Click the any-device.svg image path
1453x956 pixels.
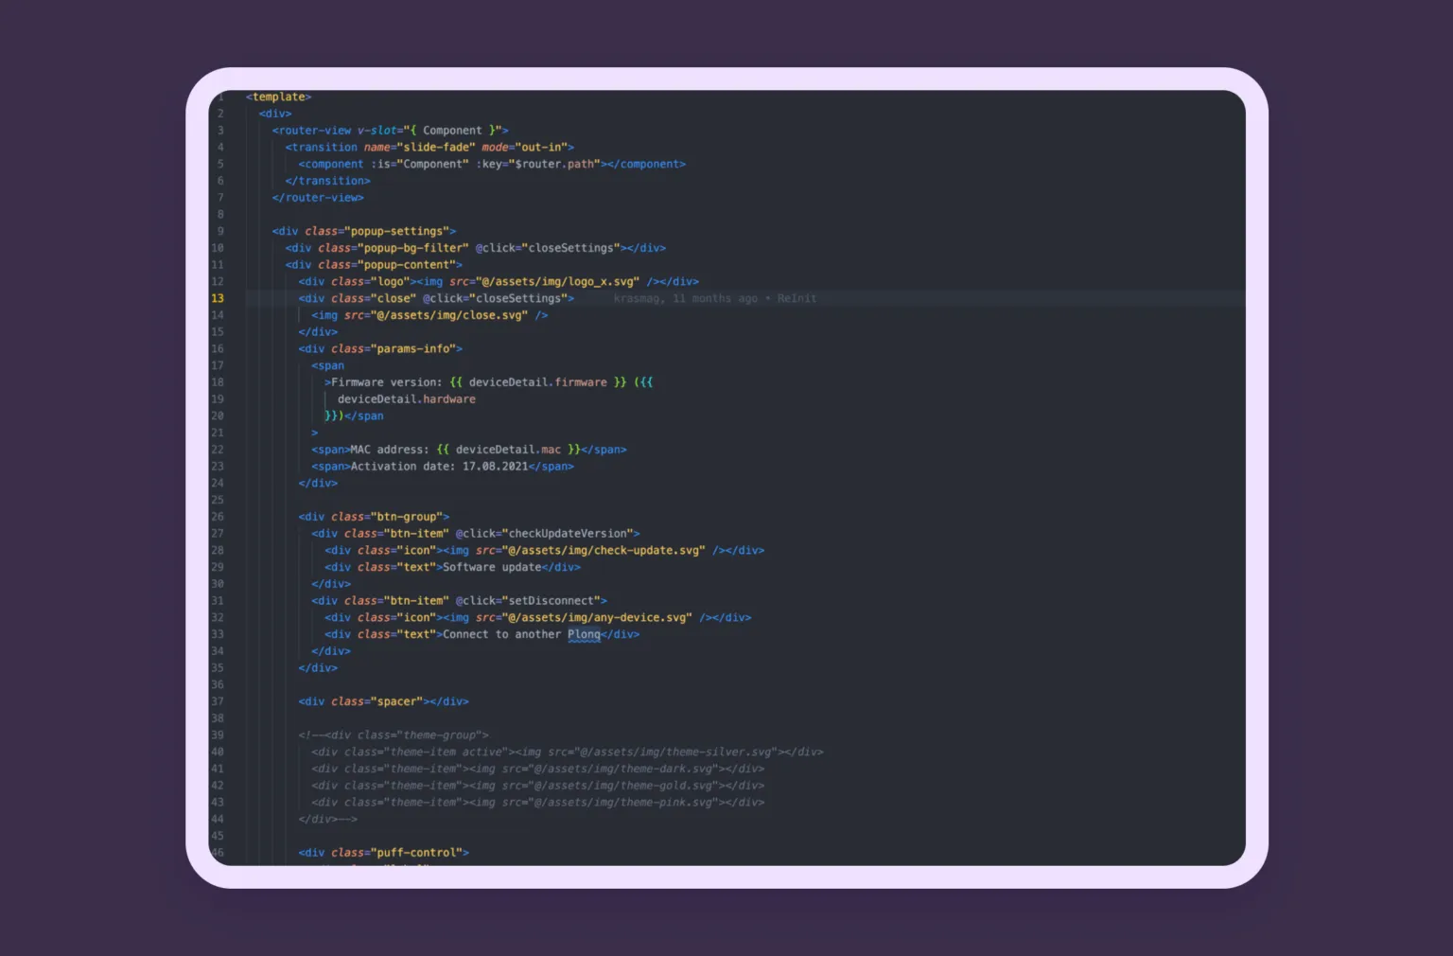tap(597, 618)
